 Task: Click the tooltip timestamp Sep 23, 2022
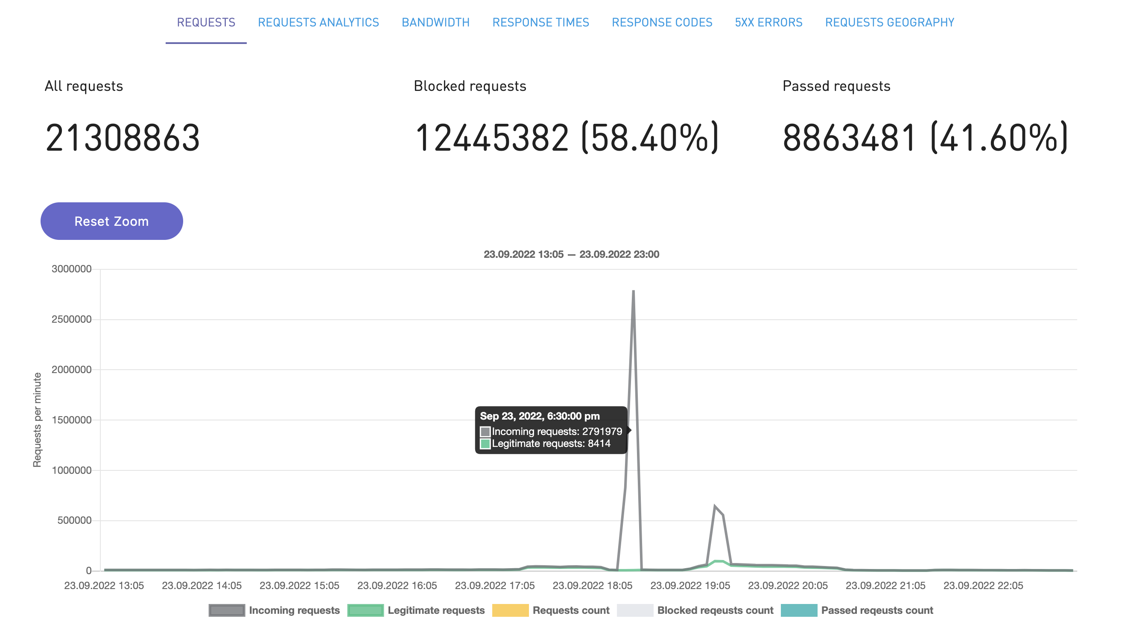(x=540, y=416)
